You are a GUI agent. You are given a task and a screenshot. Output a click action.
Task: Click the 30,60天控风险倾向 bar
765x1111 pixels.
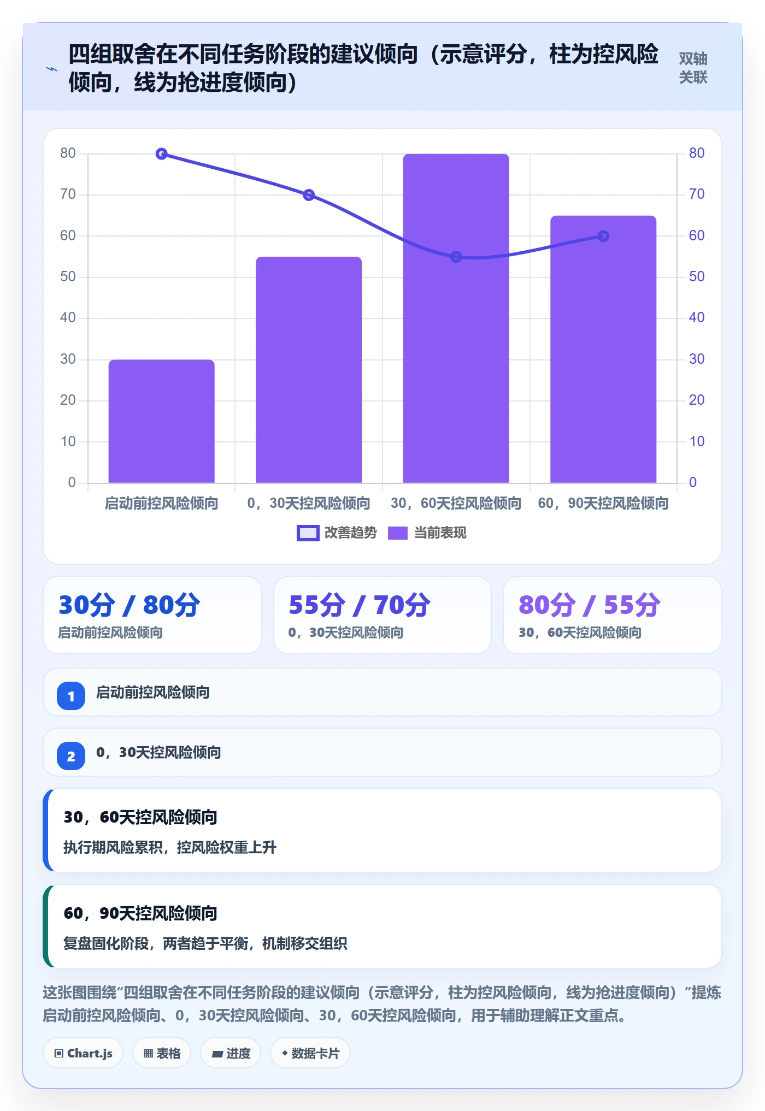pos(456,318)
